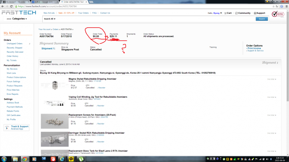Viewport: 289px width, 162px height.
Task: Switch to Chrome in the taskbar
Action: (x=24, y=159)
